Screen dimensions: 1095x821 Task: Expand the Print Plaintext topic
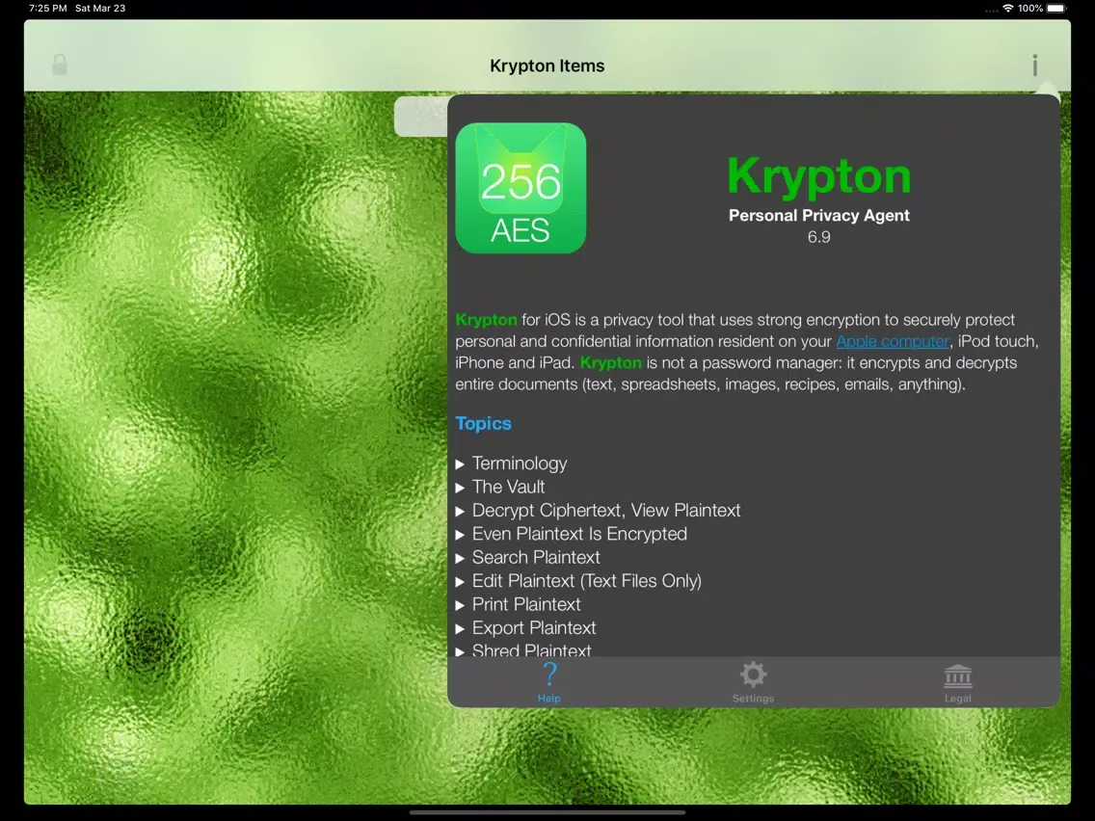(x=525, y=604)
